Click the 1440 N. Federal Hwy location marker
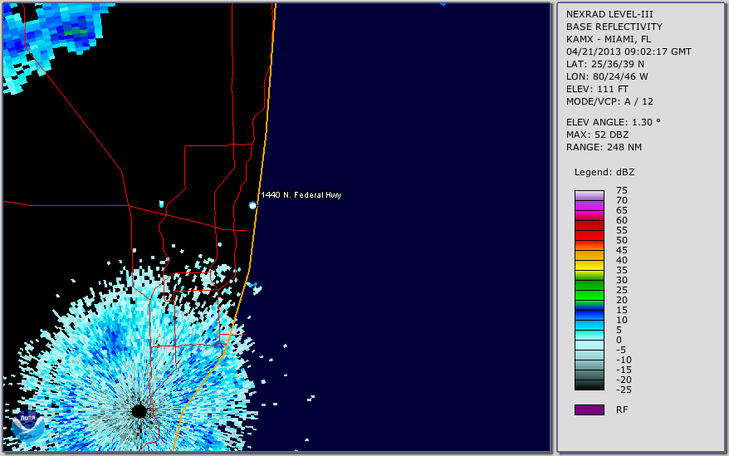The width and height of the screenshot is (729, 456). click(252, 205)
